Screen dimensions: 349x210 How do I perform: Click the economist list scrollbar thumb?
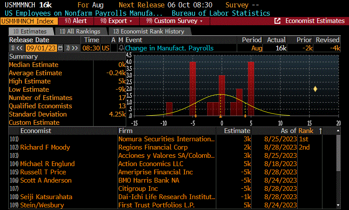click(338, 153)
